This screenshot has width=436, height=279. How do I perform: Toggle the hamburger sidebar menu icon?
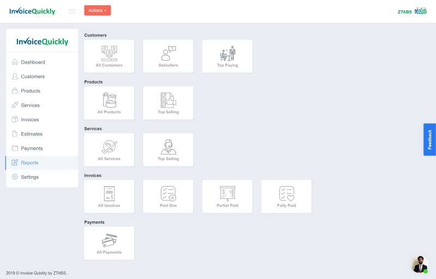pos(72,11)
